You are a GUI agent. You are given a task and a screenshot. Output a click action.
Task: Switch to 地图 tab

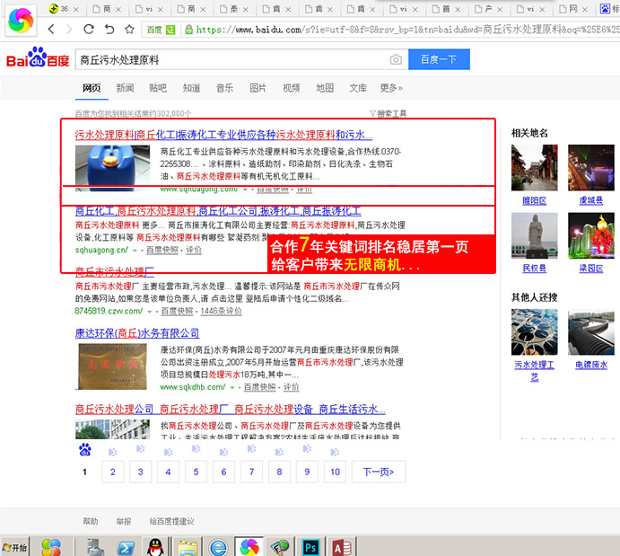(325, 88)
